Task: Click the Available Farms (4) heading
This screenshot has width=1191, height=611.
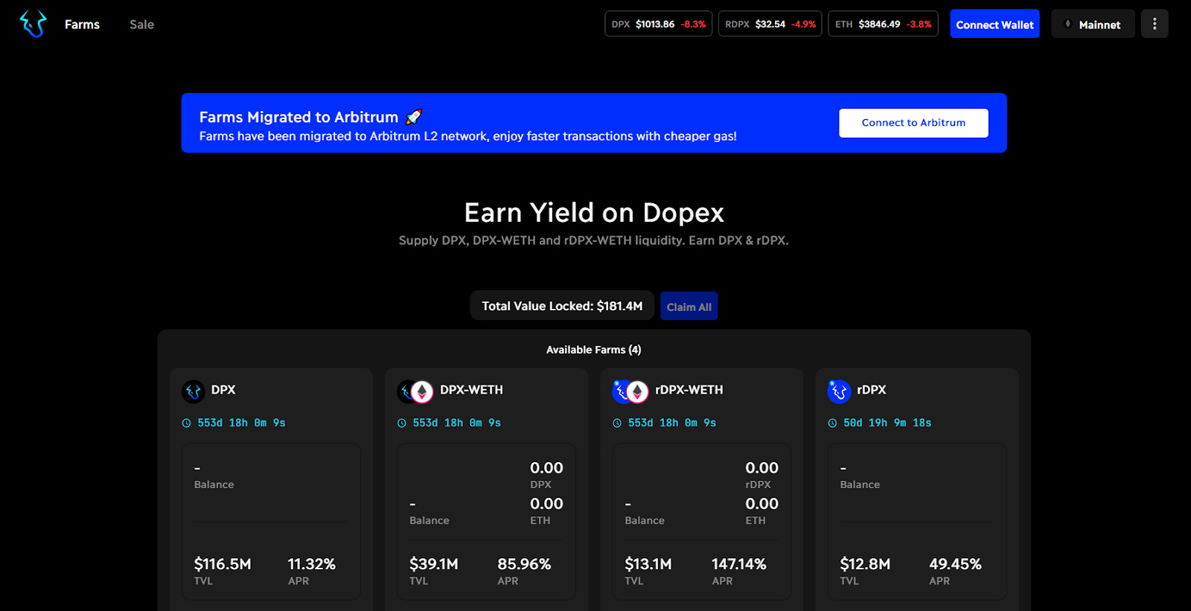Action: 594,350
